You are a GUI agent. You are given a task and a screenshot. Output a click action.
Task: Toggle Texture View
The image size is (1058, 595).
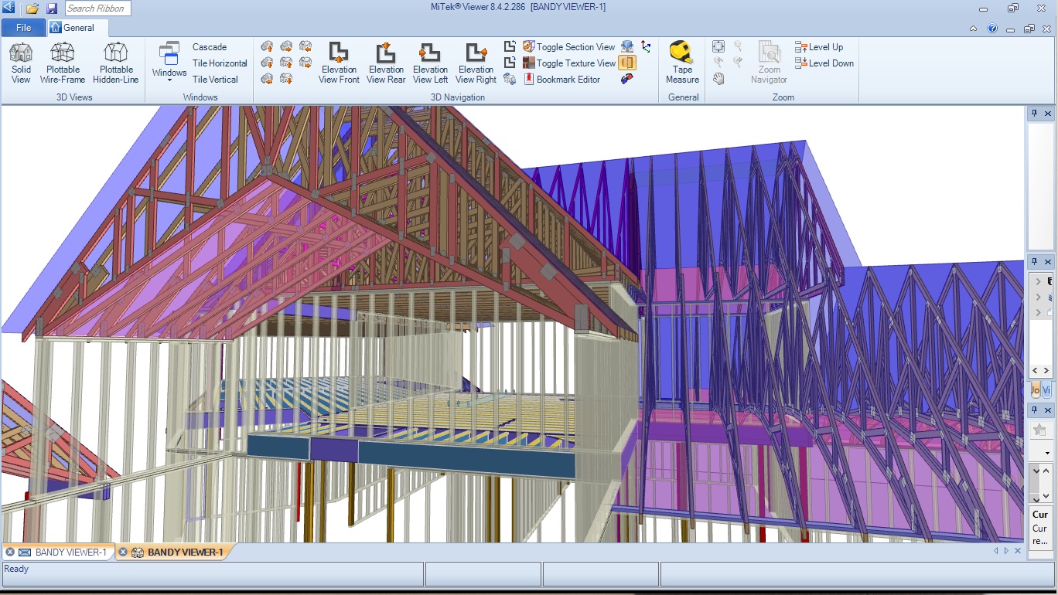[568, 63]
